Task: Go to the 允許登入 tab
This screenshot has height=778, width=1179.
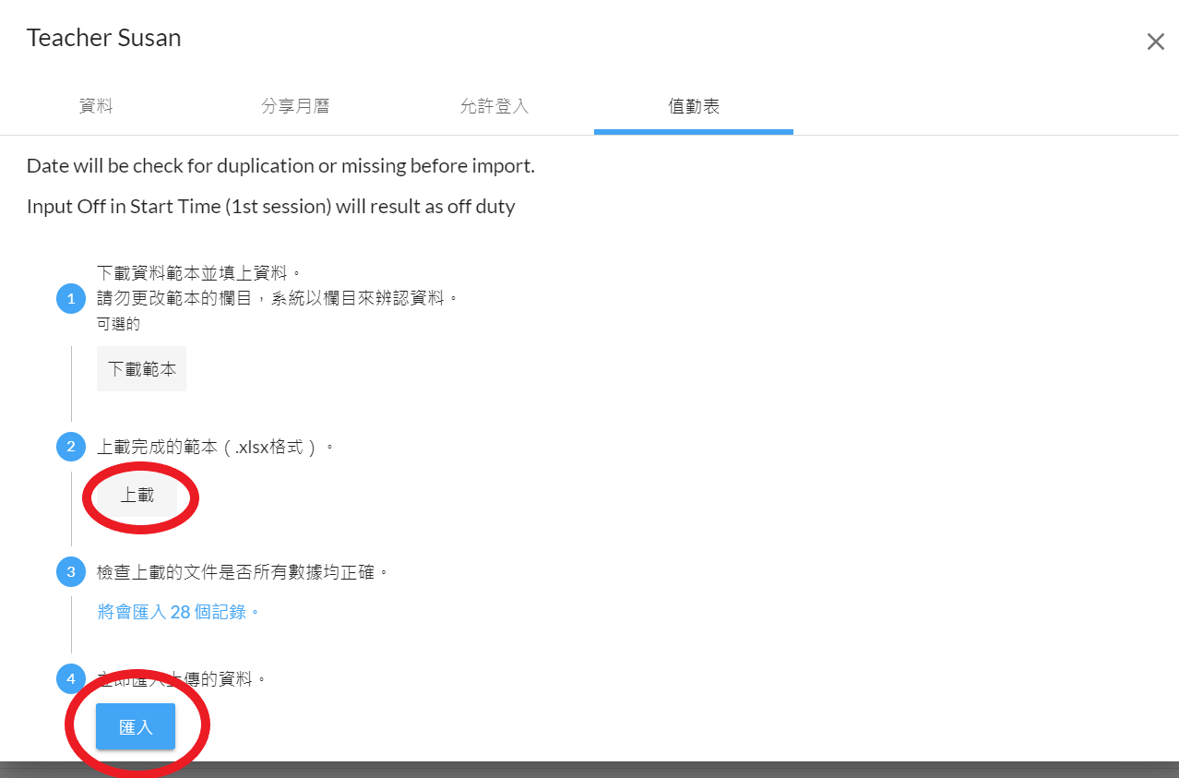Action: coord(494,106)
